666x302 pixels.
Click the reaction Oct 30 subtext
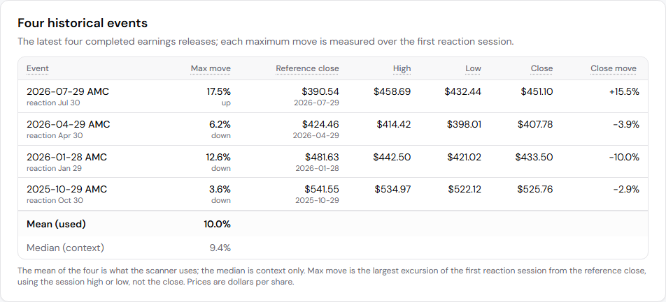(x=55, y=200)
